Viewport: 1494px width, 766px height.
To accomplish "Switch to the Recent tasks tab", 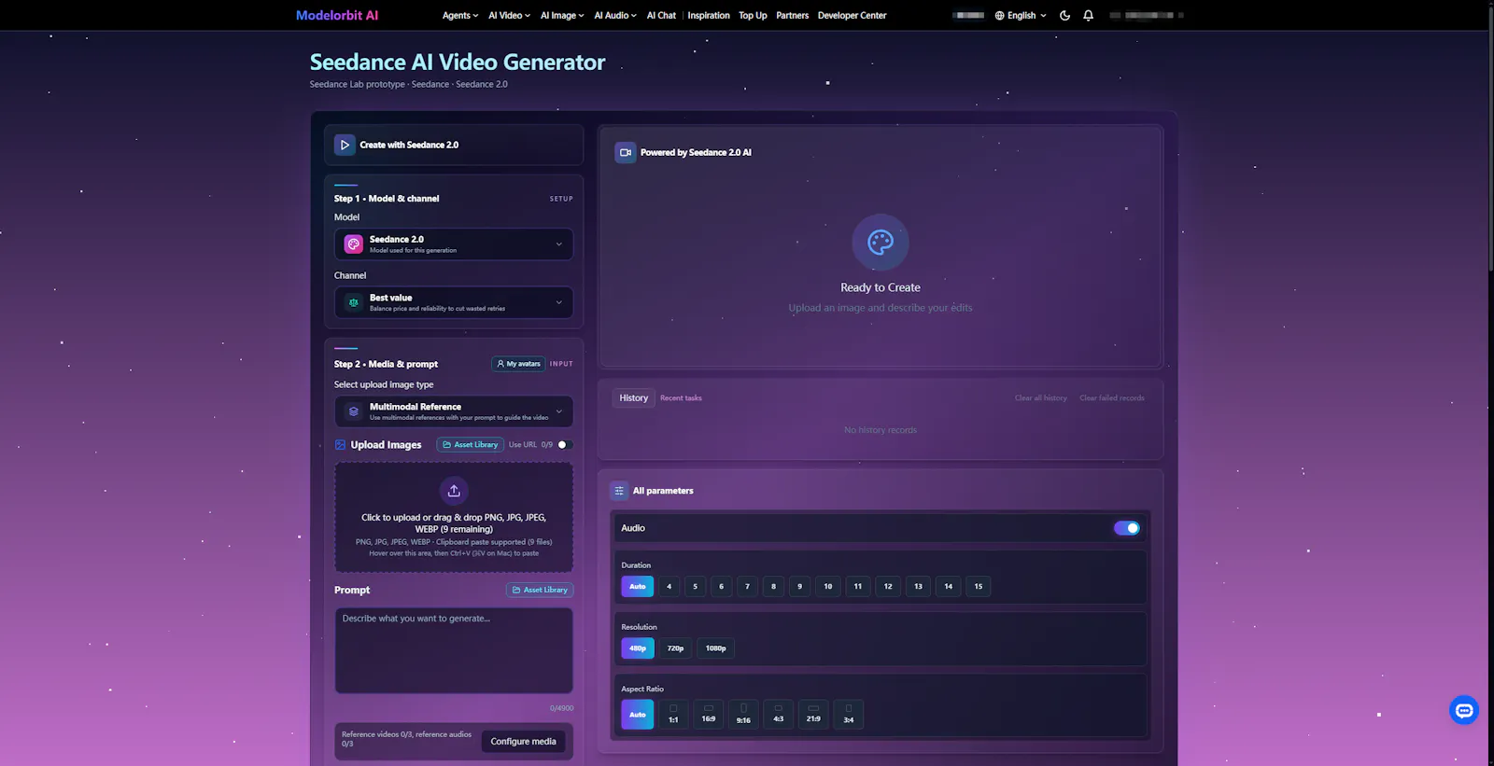I will tap(681, 398).
